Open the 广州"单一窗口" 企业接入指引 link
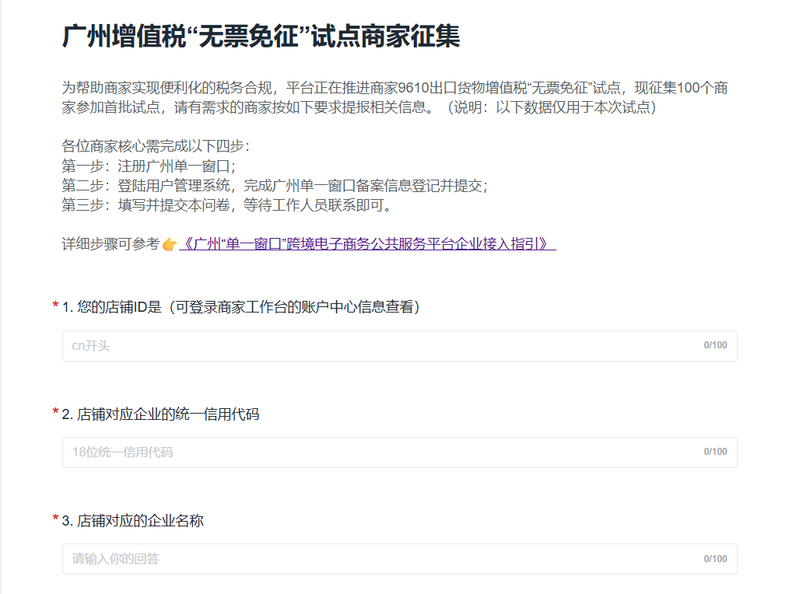The width and height of the screenshot is (796, 594). [366, 244]
